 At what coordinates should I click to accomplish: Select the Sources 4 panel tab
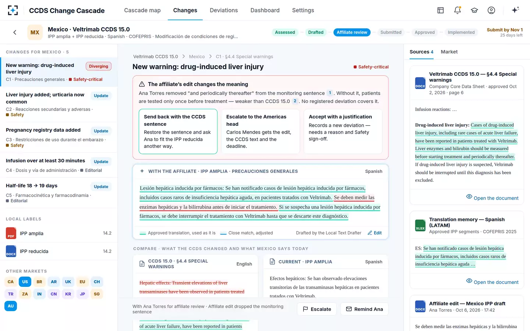[421, 52]
